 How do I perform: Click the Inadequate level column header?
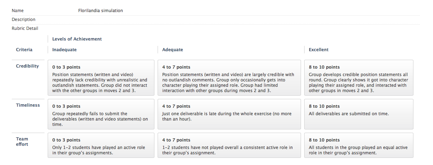click(x=64, y=50)
